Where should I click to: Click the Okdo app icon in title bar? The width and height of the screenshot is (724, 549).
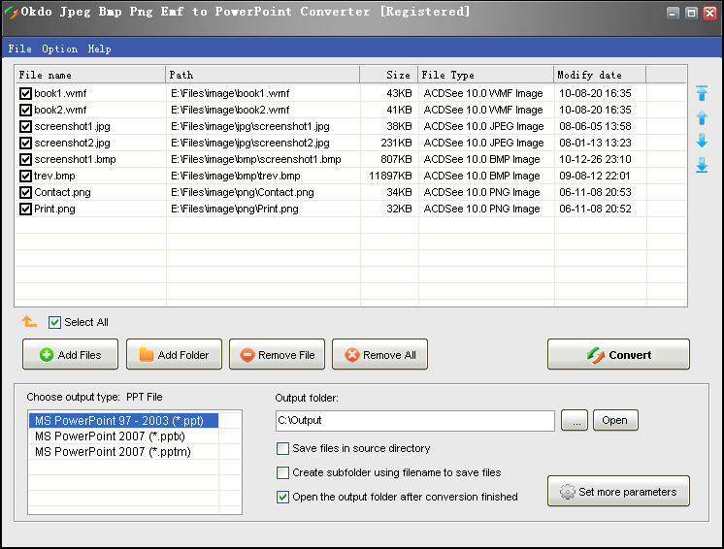(x=11, y=13)
